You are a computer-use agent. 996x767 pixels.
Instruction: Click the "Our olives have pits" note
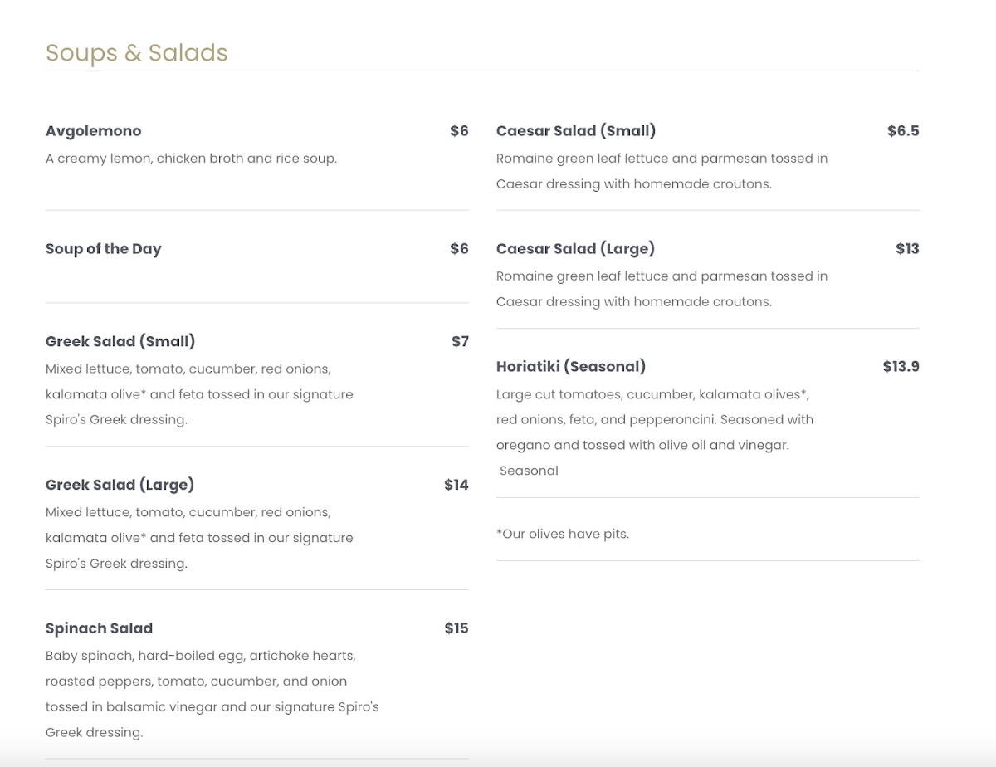(x=563, y=534)
